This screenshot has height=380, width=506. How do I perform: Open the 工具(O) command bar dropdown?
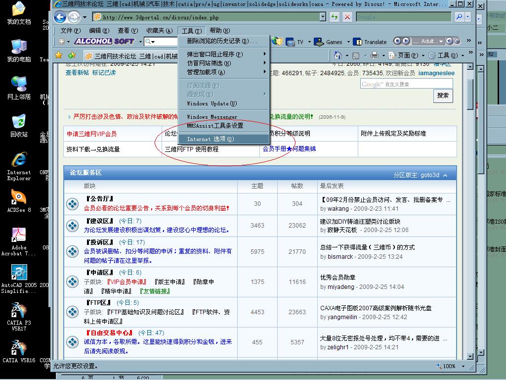click(446, 55)
